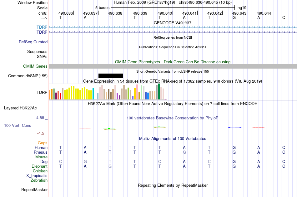Click the OMIM Gene Phenotypes title text
The width and height of the screenshot is (297, 197).
coord(173,62)
